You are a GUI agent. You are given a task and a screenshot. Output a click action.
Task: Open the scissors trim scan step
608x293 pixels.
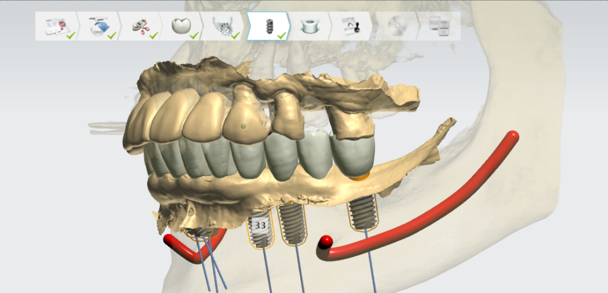[x=141, y=26]
